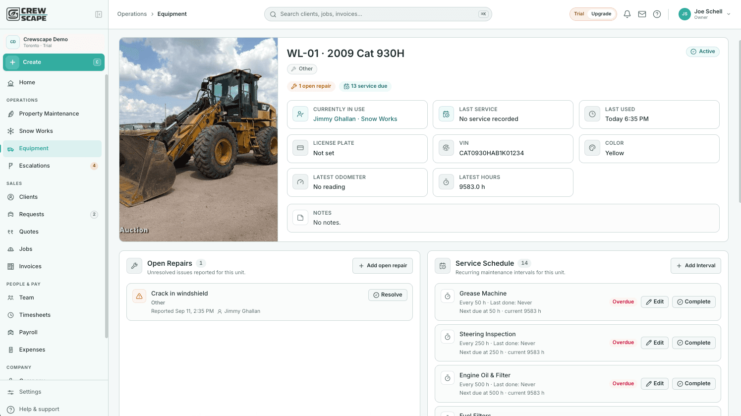
Task: Complete the Engine Oil & Filter service
Action: (694, 384)
